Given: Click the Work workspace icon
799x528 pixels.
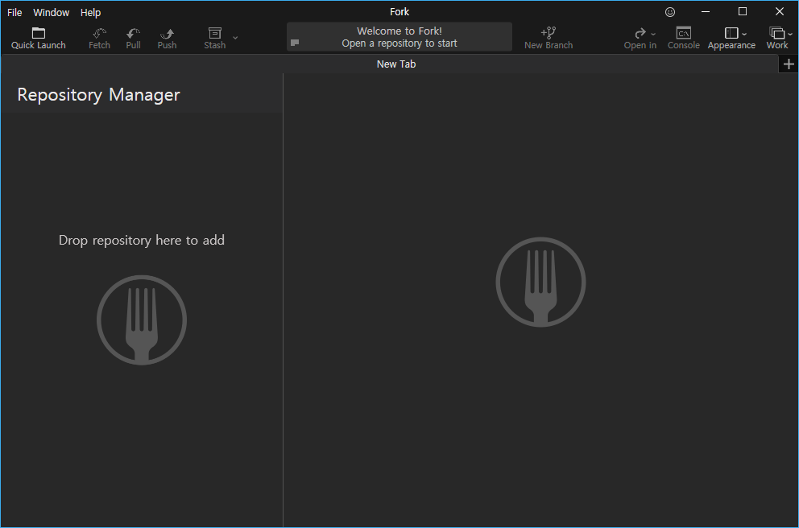Looking at the screenshot, I should coord(777,33).
